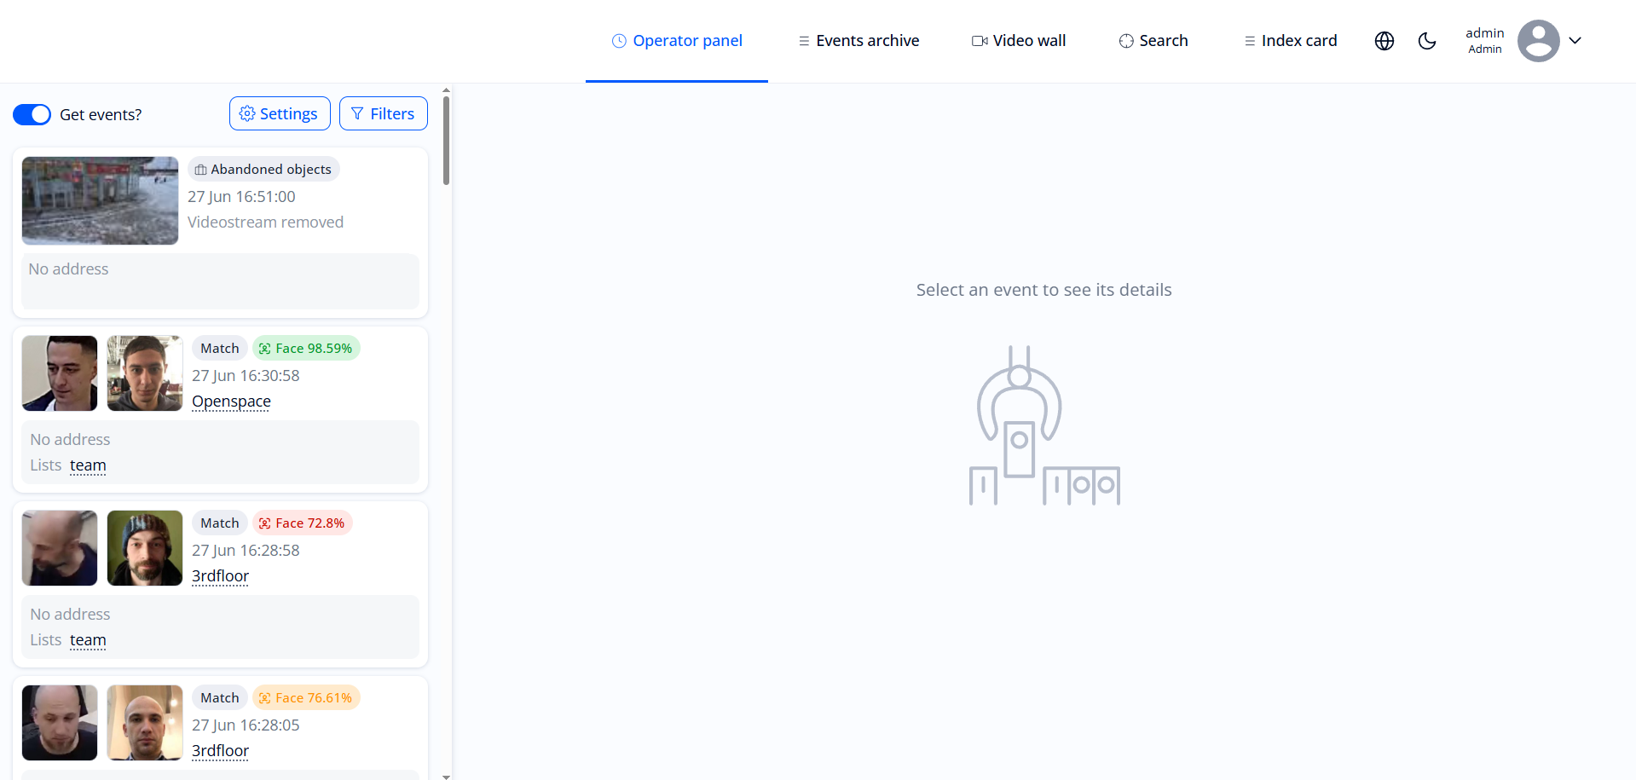Image resolution: width=1636 pixels, height=780 pixels.
Task: Open 3rdfloor link of 16:28:58 event
Action: (220, 575)
